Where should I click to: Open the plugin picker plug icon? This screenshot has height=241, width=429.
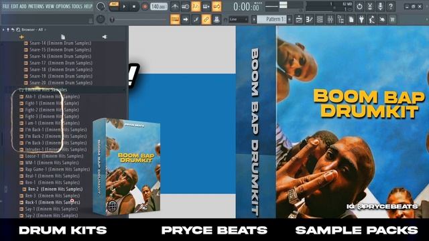point(361,19)
